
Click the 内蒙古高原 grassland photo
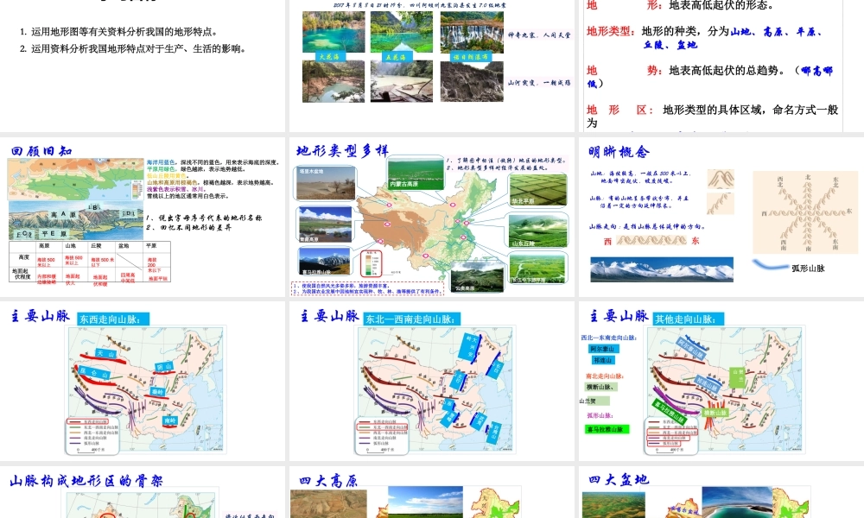pyautogui.click(x=416, y=173)
